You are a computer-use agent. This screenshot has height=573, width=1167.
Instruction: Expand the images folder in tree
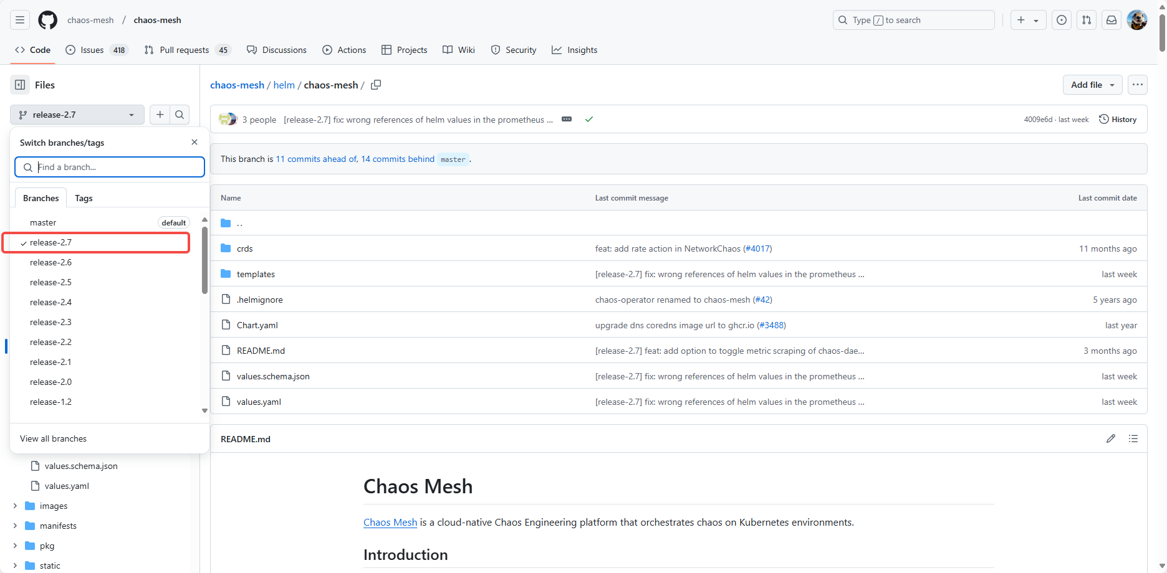tap(15, 506)
